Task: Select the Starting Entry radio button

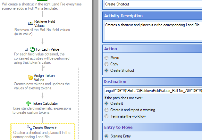Action: 106,136
